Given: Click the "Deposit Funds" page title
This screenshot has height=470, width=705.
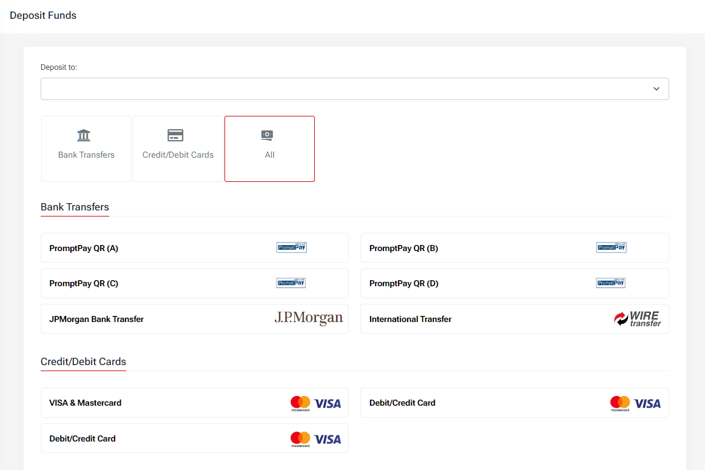Looking at the screenshot, I should 43,15.
